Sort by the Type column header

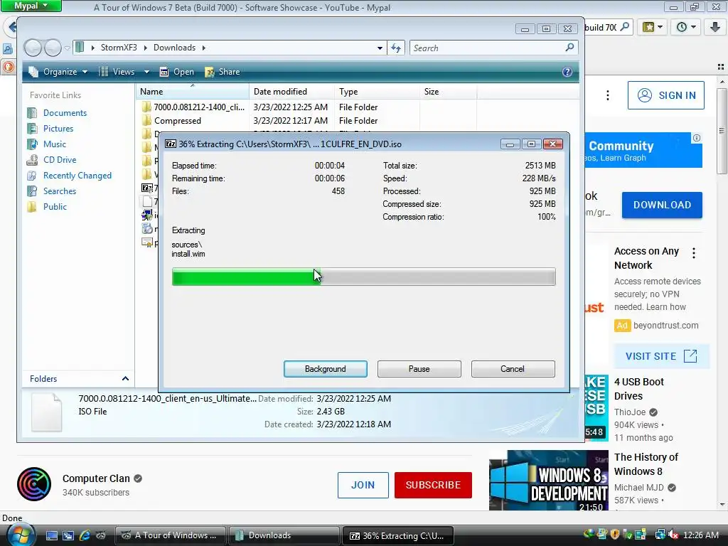pos(377,92)
